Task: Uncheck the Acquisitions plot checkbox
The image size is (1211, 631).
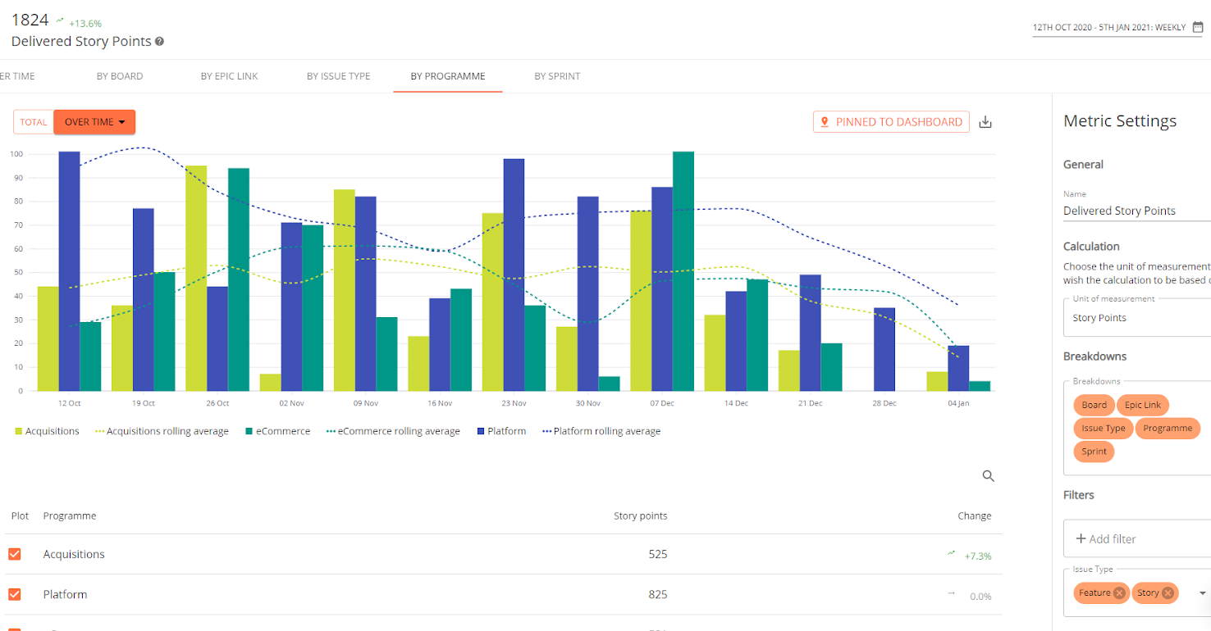Action: 14,554
